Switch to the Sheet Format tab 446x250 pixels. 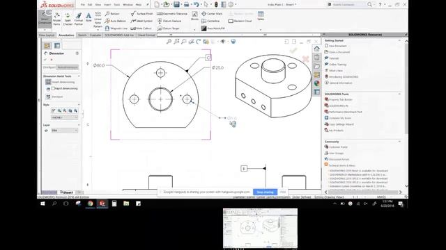(x=146, y=35)
